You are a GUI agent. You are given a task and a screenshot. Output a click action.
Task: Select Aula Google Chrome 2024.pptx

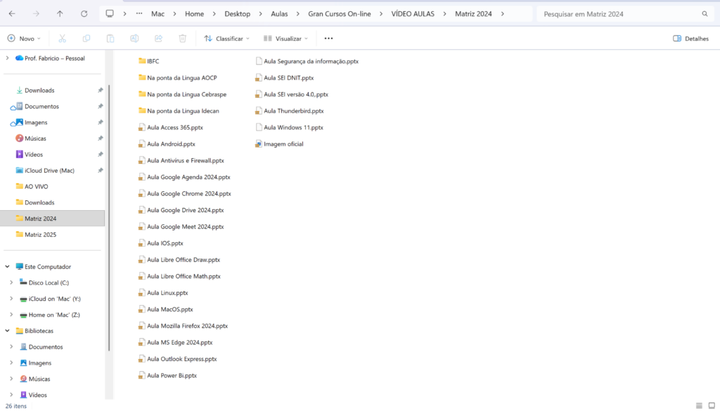click(185, 194)
